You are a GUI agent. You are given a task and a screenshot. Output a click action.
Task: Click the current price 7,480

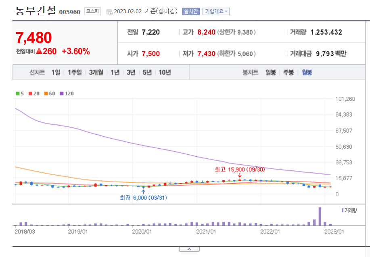[34, 38]
